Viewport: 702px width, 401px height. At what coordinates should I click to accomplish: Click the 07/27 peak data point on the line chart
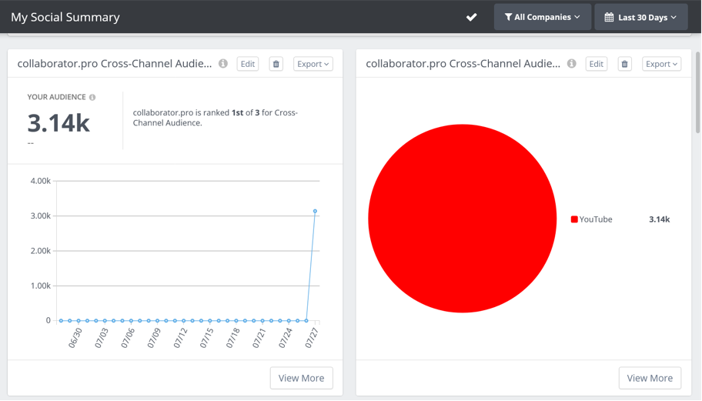click(x=315, y=211)
